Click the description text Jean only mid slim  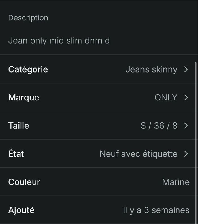tap(59, 41)
